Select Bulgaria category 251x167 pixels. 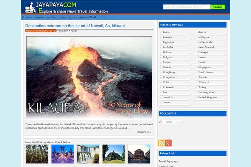click(x=168, y=57)
